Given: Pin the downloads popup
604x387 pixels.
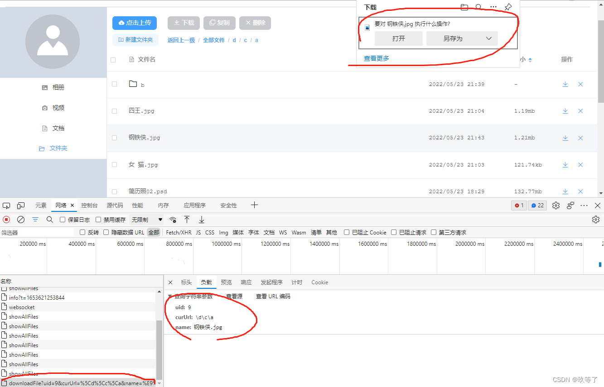Looking at the screenshot, I should coord(508,7).
